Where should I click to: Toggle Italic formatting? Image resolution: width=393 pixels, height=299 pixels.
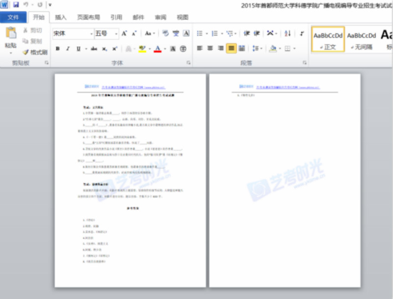[x=68, y=49]
